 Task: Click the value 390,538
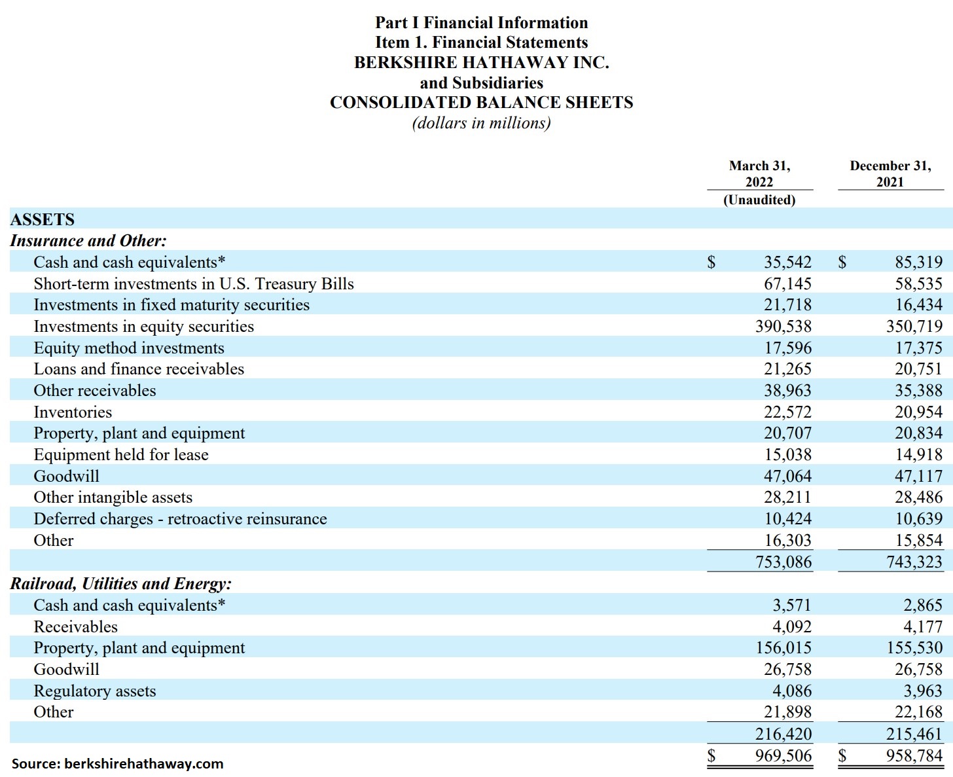point(783,327)
